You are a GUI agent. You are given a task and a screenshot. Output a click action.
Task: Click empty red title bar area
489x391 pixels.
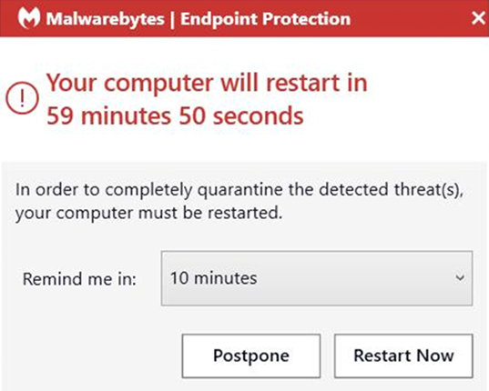pyautogui.click(x=409, y=18)
